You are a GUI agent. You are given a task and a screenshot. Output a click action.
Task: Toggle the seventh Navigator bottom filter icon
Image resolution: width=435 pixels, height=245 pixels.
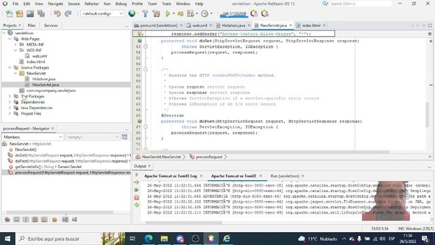pos(65,220)
